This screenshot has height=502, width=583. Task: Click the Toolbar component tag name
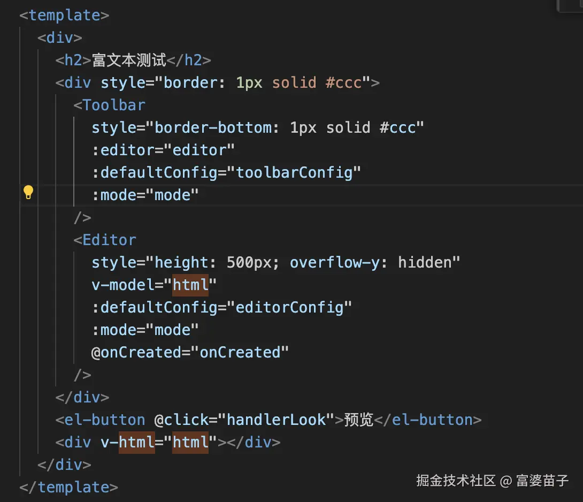tap(113, 105)
